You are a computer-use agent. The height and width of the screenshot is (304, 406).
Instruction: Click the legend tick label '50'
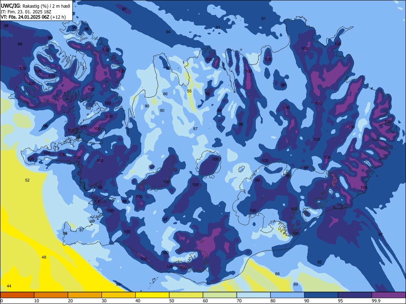[172, 301]
